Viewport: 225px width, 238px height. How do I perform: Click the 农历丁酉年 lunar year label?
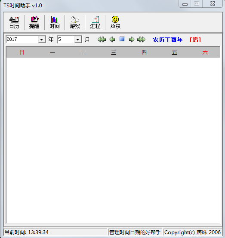(168, 40)
